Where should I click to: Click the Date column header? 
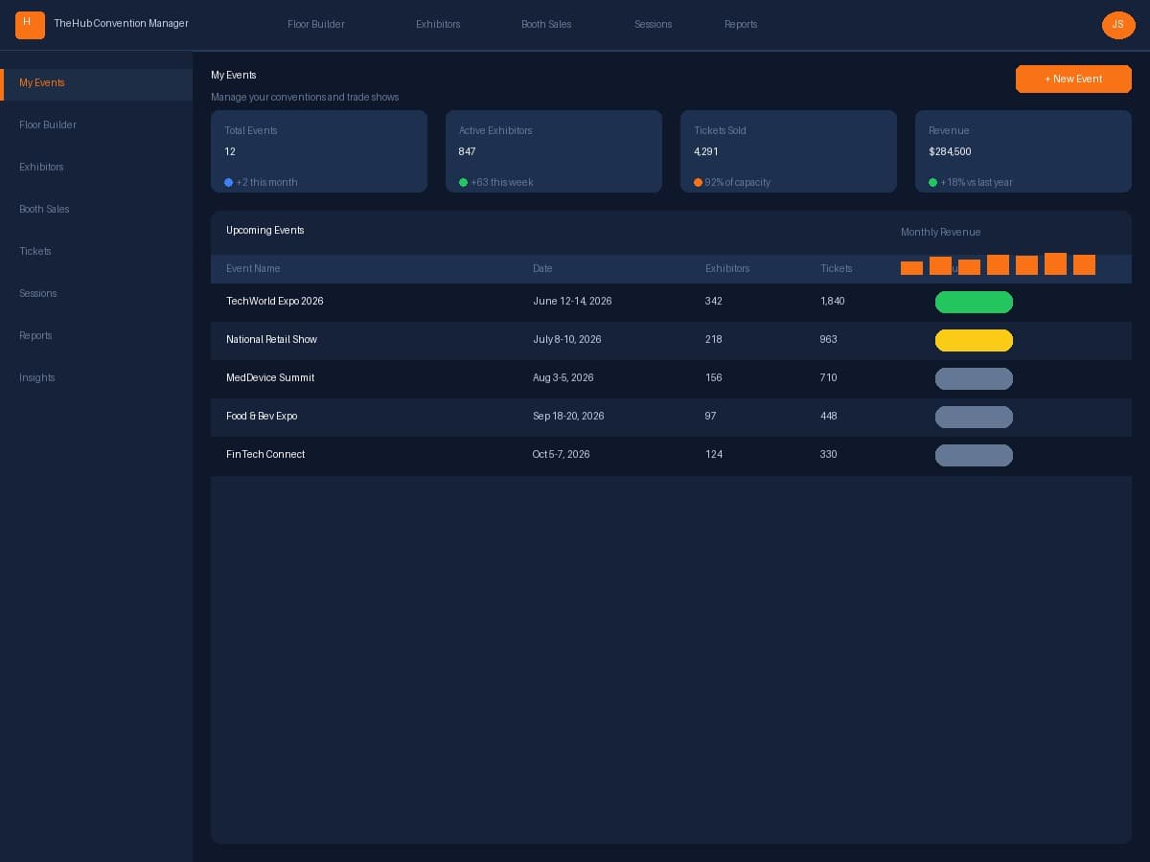[x=542, y=269]
